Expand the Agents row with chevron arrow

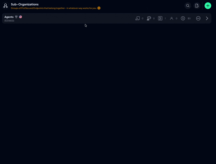[207, 18]
